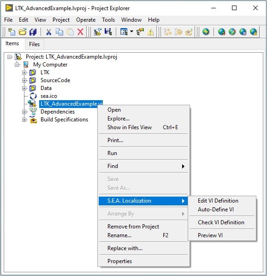Click the green plus globe toolbar icon
This screenshot has height=276, width=267.
click(206, 32)
